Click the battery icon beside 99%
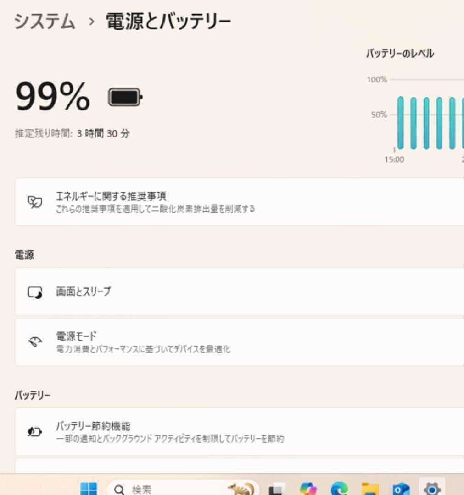Screen dimensions: 464x495 [x=125, y=97]
